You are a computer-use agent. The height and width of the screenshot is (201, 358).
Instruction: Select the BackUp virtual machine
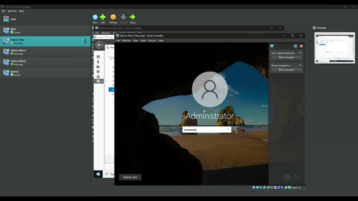click(x=45, y=73)
